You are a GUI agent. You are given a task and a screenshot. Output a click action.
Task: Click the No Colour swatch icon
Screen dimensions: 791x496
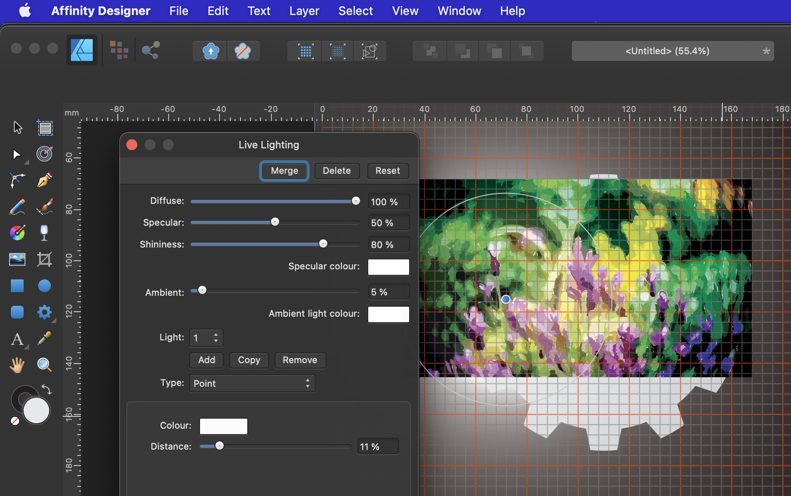15,421
